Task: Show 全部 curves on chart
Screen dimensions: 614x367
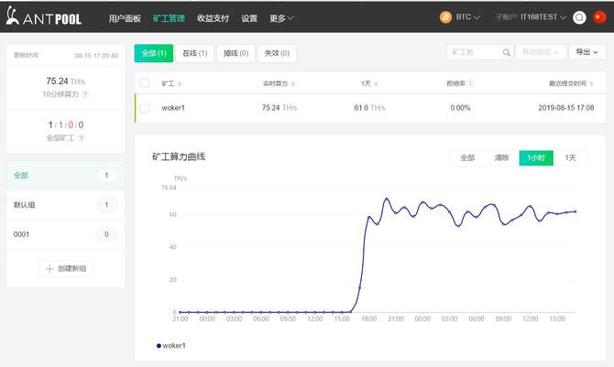Action: [467, 157]
